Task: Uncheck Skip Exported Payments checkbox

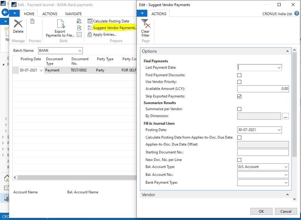Action: (x=239, y=96)
